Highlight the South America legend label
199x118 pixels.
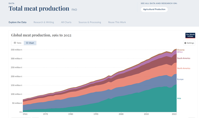click(184, 58)
